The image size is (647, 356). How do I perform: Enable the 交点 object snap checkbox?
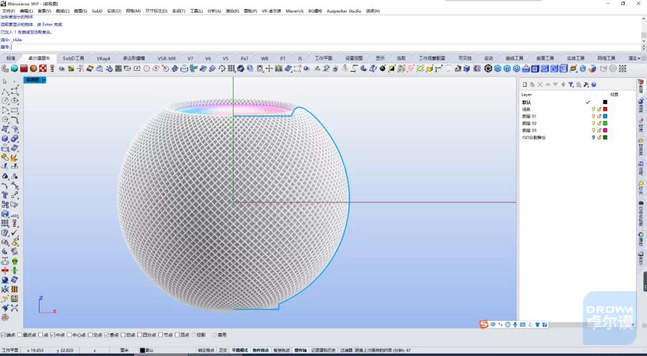pyautogui.click(x=90, y=335)
